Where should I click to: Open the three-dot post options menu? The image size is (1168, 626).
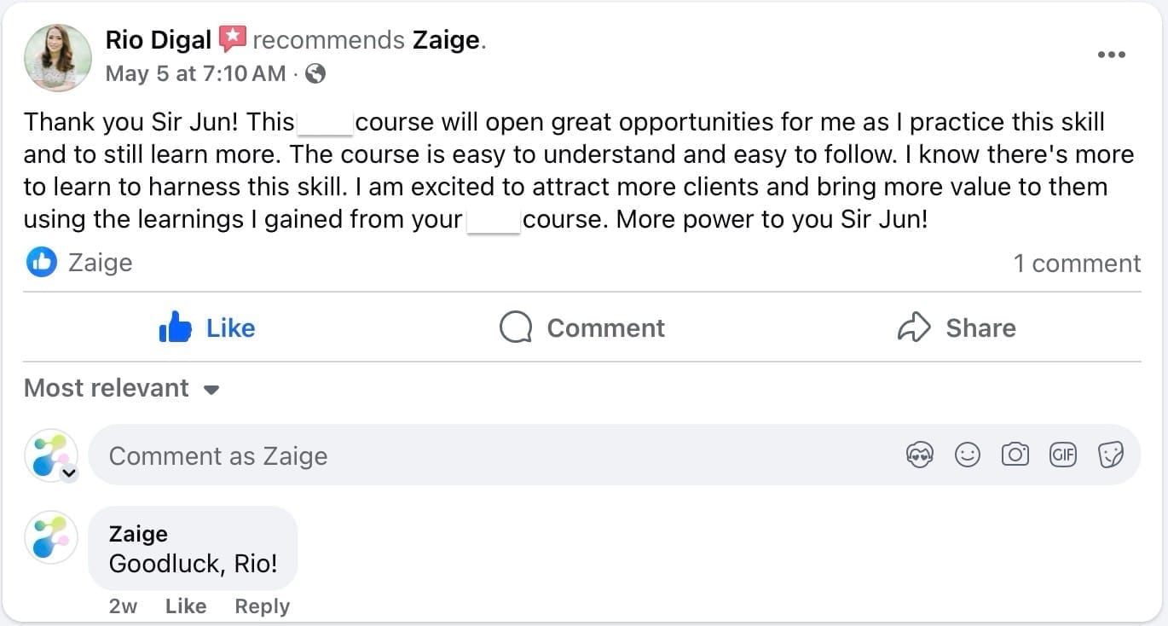pos(1112,55)
